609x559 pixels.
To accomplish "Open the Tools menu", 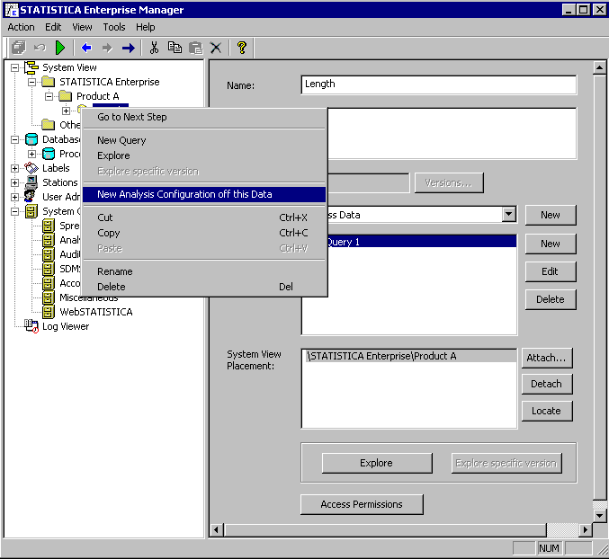I will [114, 27].
